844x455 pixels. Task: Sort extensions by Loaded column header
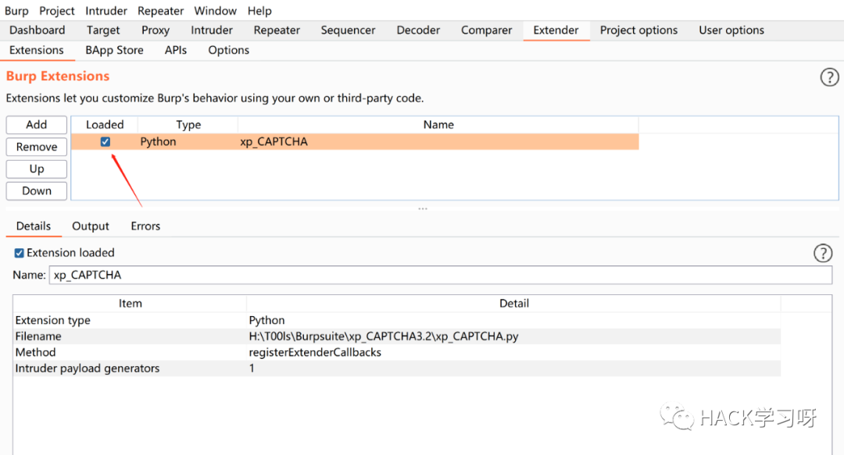pyautogui.click(x=105, y=125)
